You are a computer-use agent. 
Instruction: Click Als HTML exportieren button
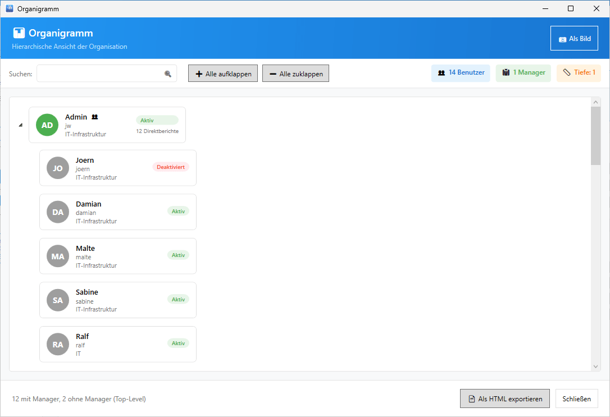pyautogui.click(x=504, y=399)
